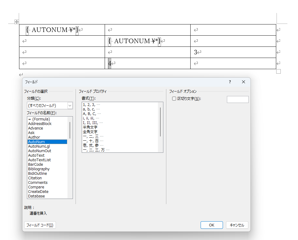Pick the 全角文字 format option
The height and width of the screenshot is (240, 298).
click(x=90, y=132)
